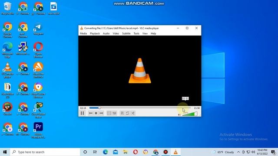Screen dimensions: 278x156
Task: Open the View menu
Action: [145, 33]
